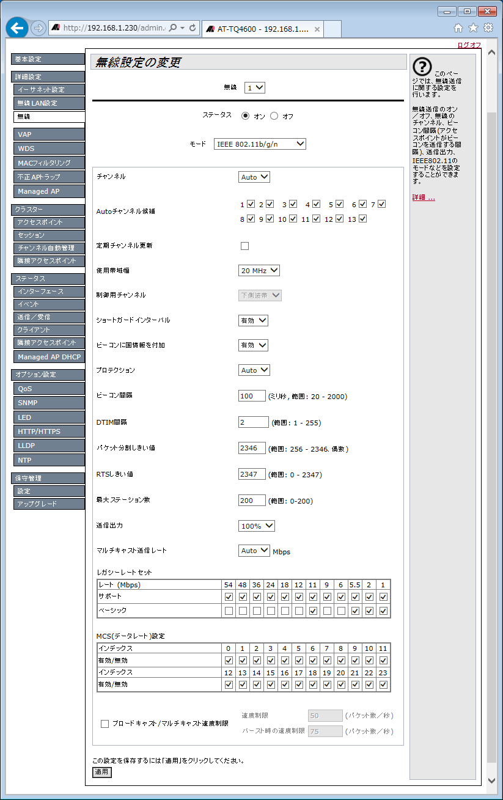Toggle 1 Mbps ベーシック checkbox
Image resolution: width=503 pixels, height=800 pixels.
[383, 611]
